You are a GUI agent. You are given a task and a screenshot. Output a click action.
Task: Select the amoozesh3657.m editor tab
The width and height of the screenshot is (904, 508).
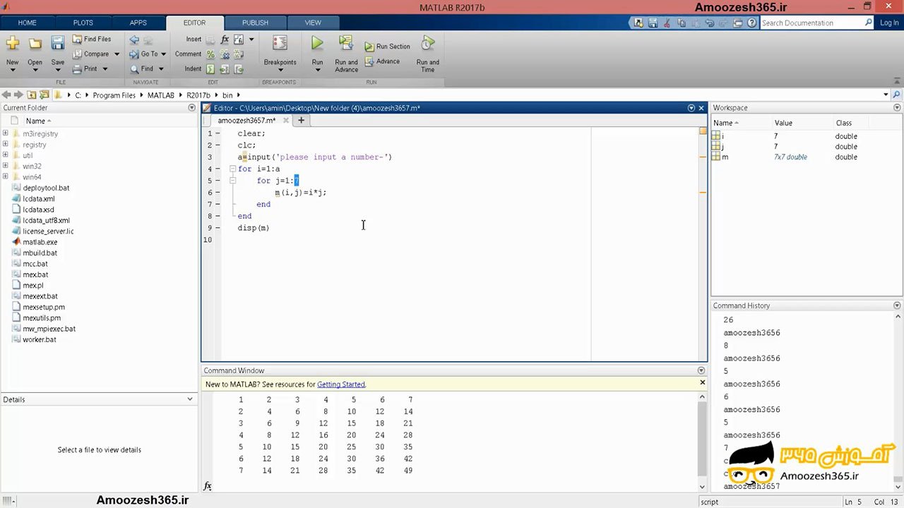(x=246, y=121)
